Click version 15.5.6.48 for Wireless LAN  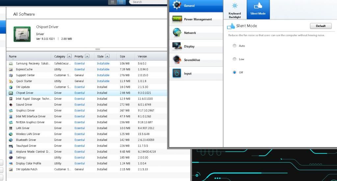[143, 134]
